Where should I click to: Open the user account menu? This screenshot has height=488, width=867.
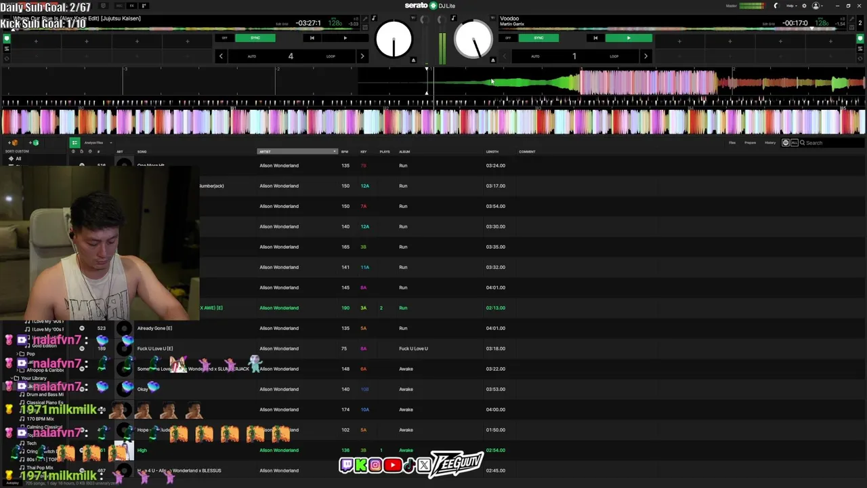pos(817,6)
